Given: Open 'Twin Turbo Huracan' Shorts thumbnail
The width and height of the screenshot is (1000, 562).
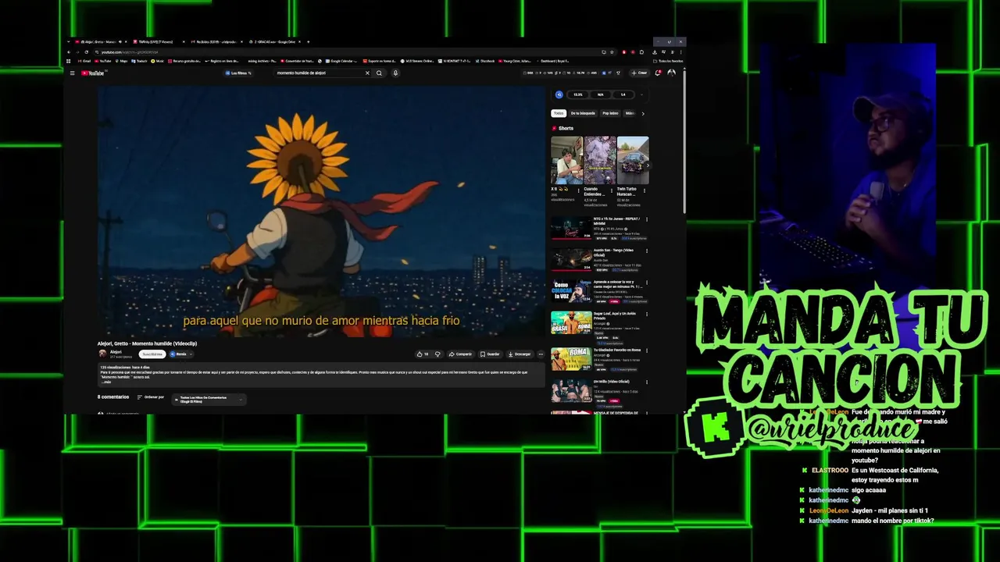Looking at the screenshot, I should 633,160.
